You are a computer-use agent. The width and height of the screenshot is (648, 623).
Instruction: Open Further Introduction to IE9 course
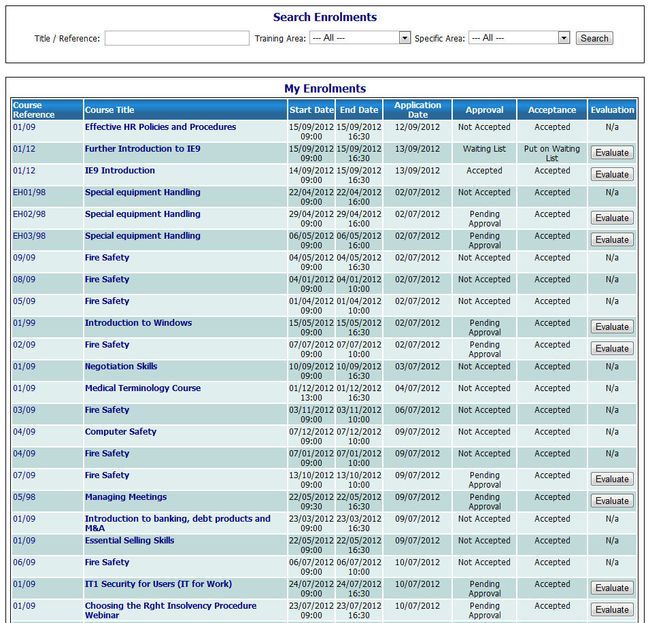[143, 149]
